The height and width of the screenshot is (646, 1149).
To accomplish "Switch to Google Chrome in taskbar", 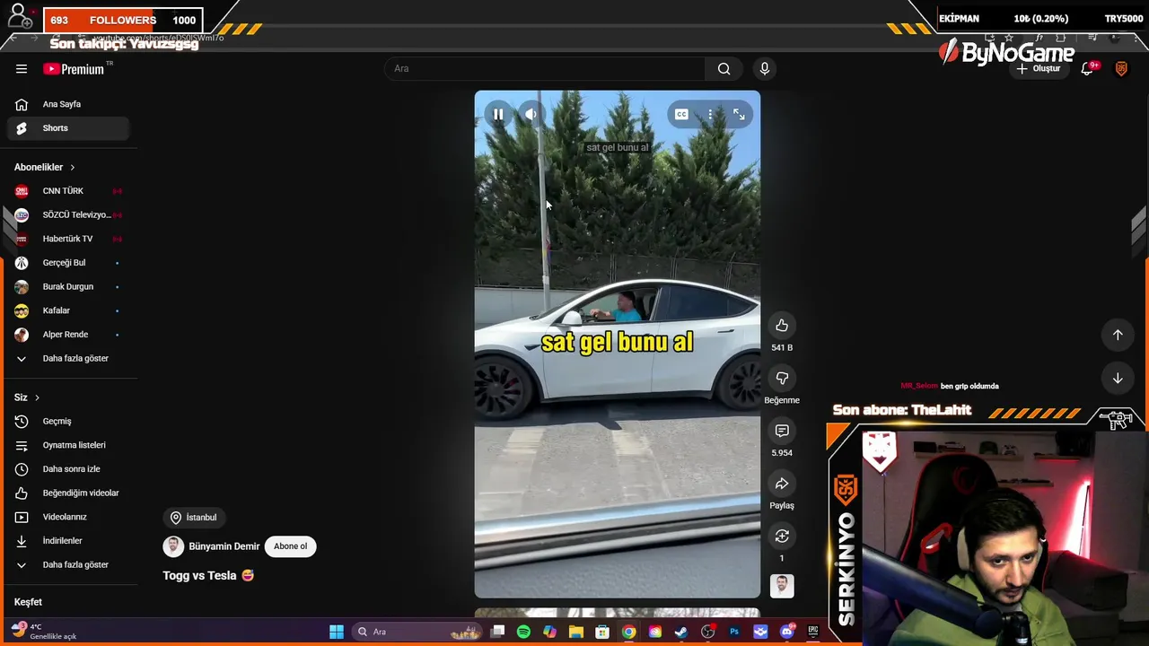I will point(629,632).
